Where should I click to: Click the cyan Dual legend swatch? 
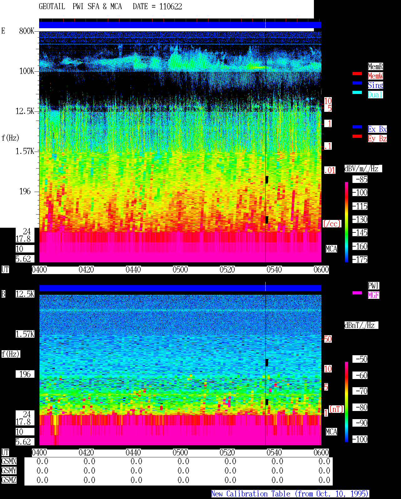tap(357, 92)
